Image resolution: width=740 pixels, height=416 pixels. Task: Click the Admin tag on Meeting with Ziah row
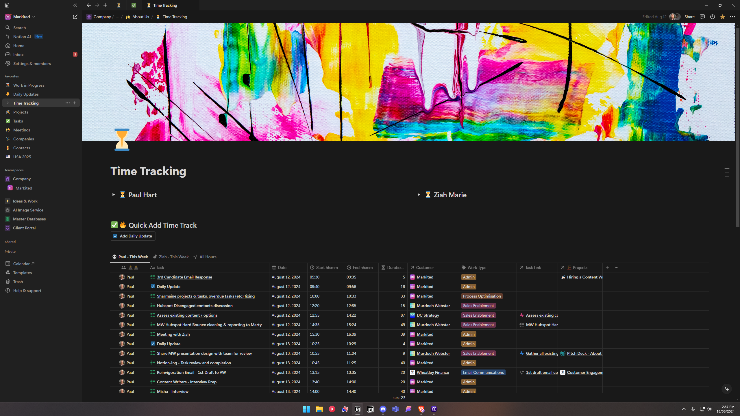pos(469,334)
